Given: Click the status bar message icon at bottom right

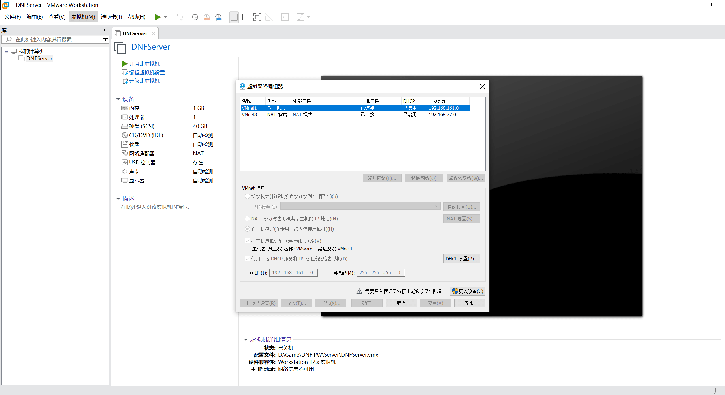Looking at the screenshot, I should tap(713, 391).
